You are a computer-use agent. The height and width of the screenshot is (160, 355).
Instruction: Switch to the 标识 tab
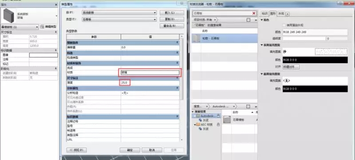[265, 14]
